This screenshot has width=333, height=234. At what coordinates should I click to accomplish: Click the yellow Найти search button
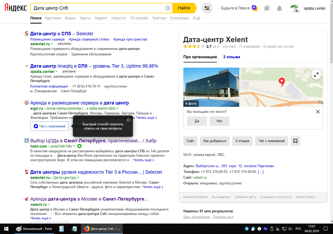[x=184, y=8]
